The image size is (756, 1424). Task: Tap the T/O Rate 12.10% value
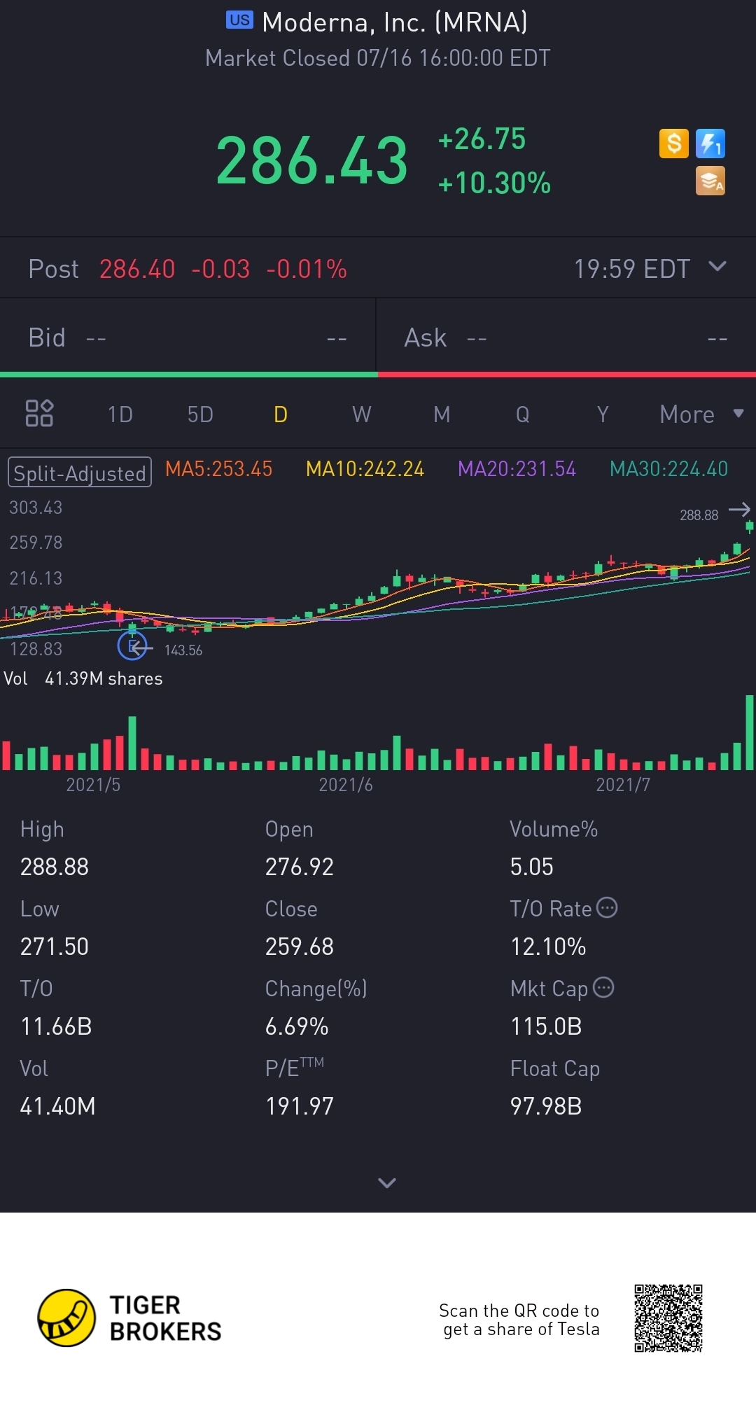coord(548,947)
